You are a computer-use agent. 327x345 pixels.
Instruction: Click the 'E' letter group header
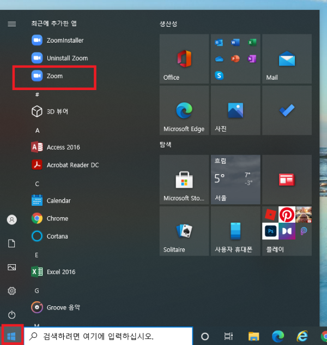[x=37, y=255]
